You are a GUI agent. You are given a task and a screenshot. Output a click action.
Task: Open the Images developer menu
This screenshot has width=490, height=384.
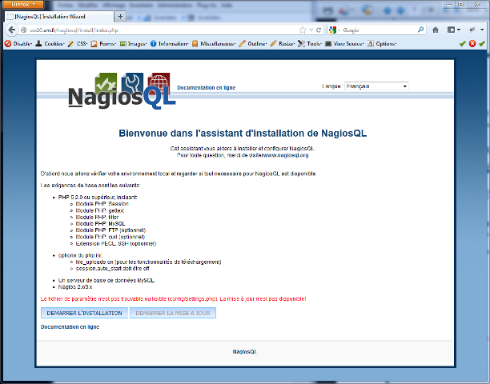(134, 44)
